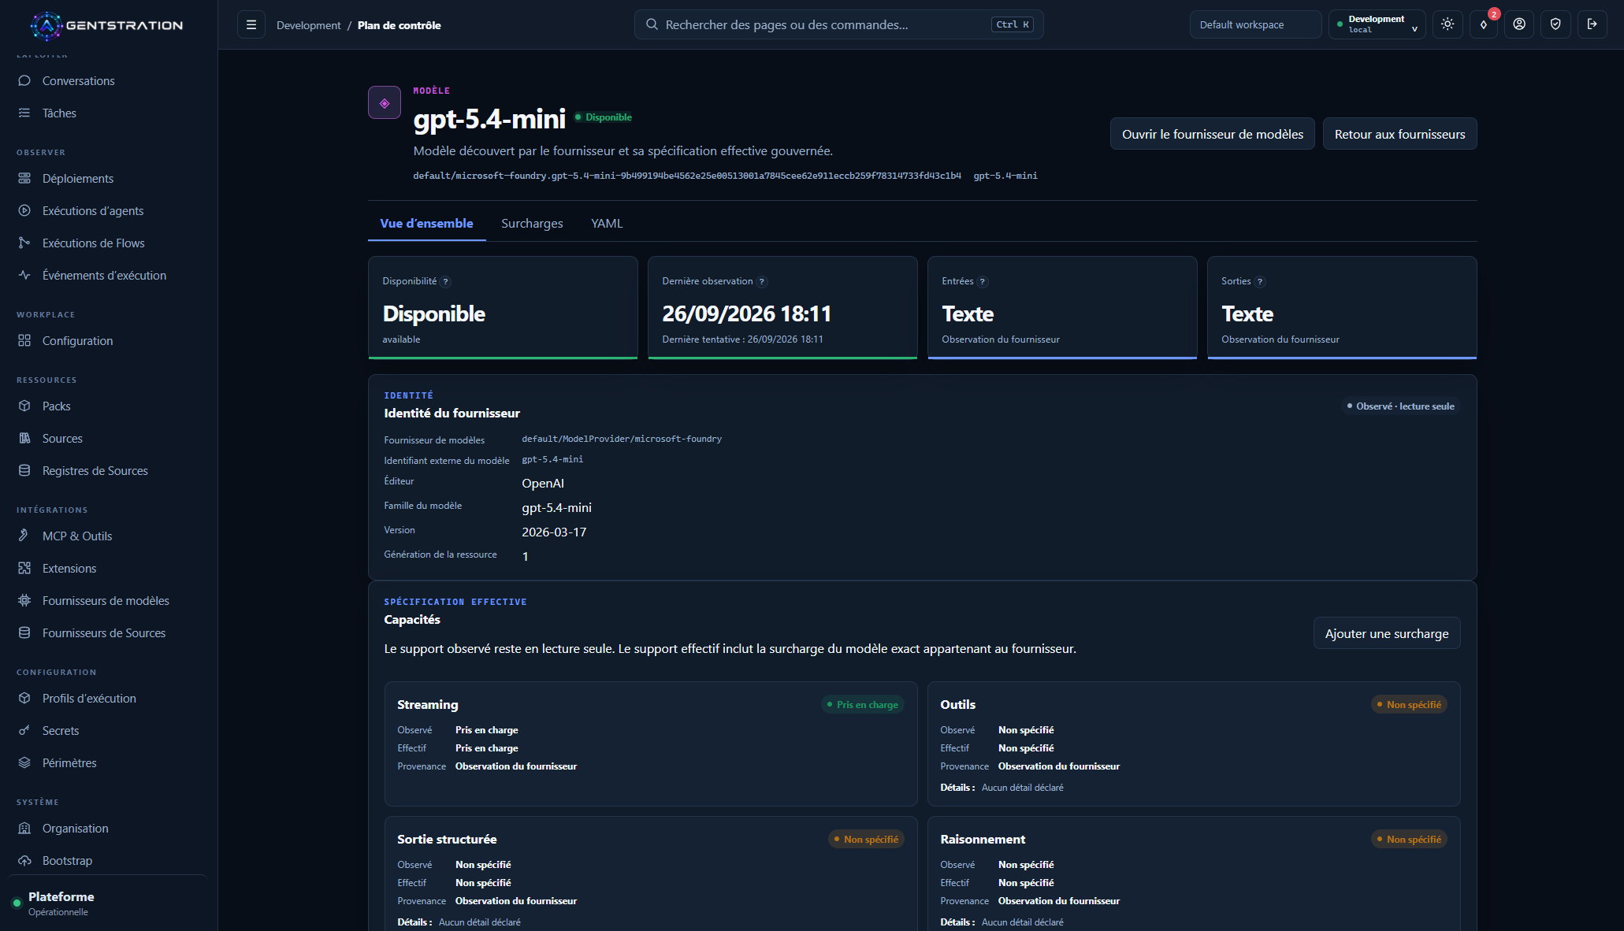Select the Exécutions d'agents play icon

(24, 211)
